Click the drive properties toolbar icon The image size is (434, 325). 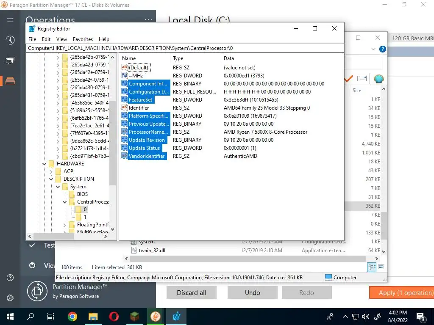coord(362,78)
